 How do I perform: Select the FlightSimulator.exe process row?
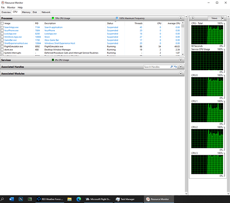click(90, 46)
